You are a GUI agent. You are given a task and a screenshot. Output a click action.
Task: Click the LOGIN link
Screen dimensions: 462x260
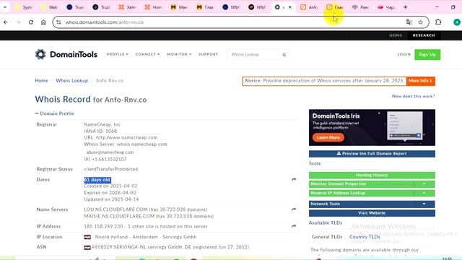(x=404, y=54)
